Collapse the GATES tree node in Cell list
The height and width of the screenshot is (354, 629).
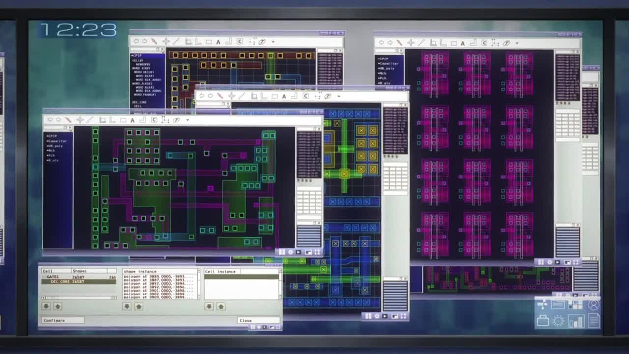43,277
